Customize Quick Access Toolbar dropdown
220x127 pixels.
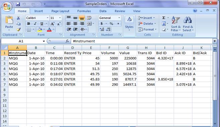point(45,4)
